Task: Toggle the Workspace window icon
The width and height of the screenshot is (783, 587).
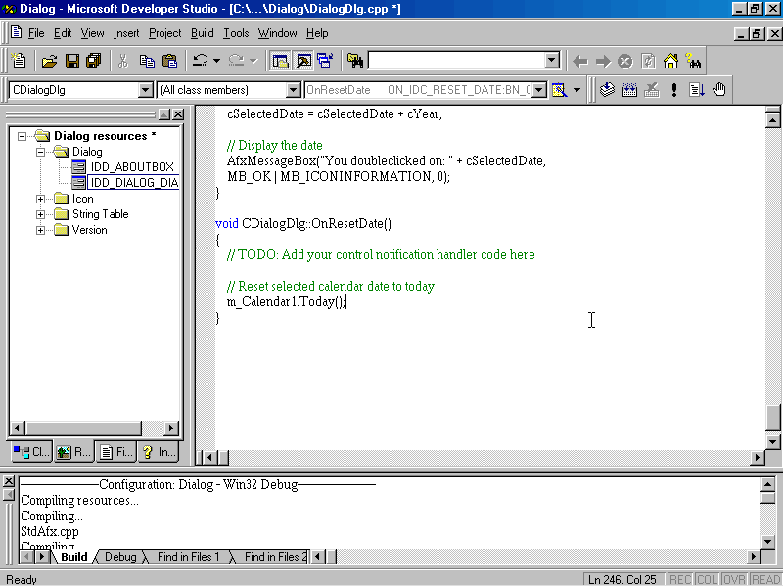Action: pyautogui.click(x=280, y=61)
